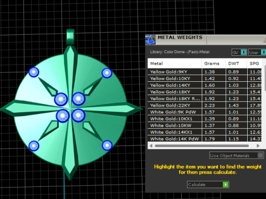Click the pendant bail loop at top
The height and width of the screenshot is (199, 266).
pos(70,37)
